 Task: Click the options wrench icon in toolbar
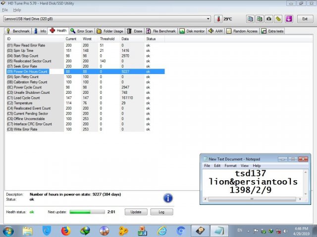(278, 19)
